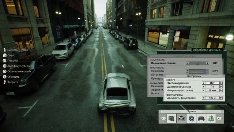Screen dimensions: 234x132
Task: Select the Экспокоррекция row label
Action: point(178,83)
